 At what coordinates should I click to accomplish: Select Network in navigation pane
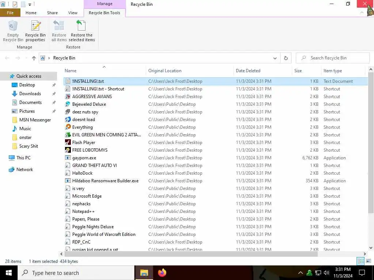coord(24,170)
